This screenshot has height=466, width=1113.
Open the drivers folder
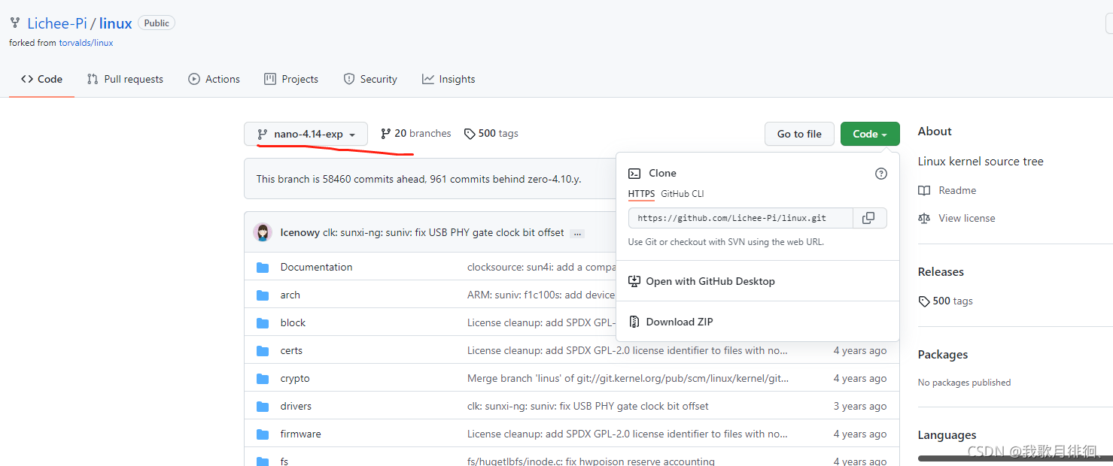tap(296, 406)
